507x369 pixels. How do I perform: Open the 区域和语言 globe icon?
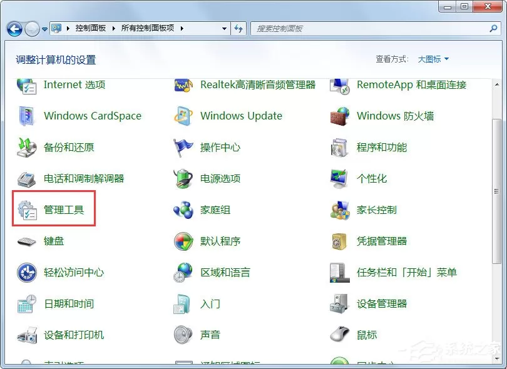(183, 273)
